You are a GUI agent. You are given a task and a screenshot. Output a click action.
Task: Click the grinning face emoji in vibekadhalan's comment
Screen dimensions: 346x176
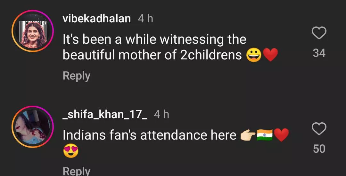254,56
